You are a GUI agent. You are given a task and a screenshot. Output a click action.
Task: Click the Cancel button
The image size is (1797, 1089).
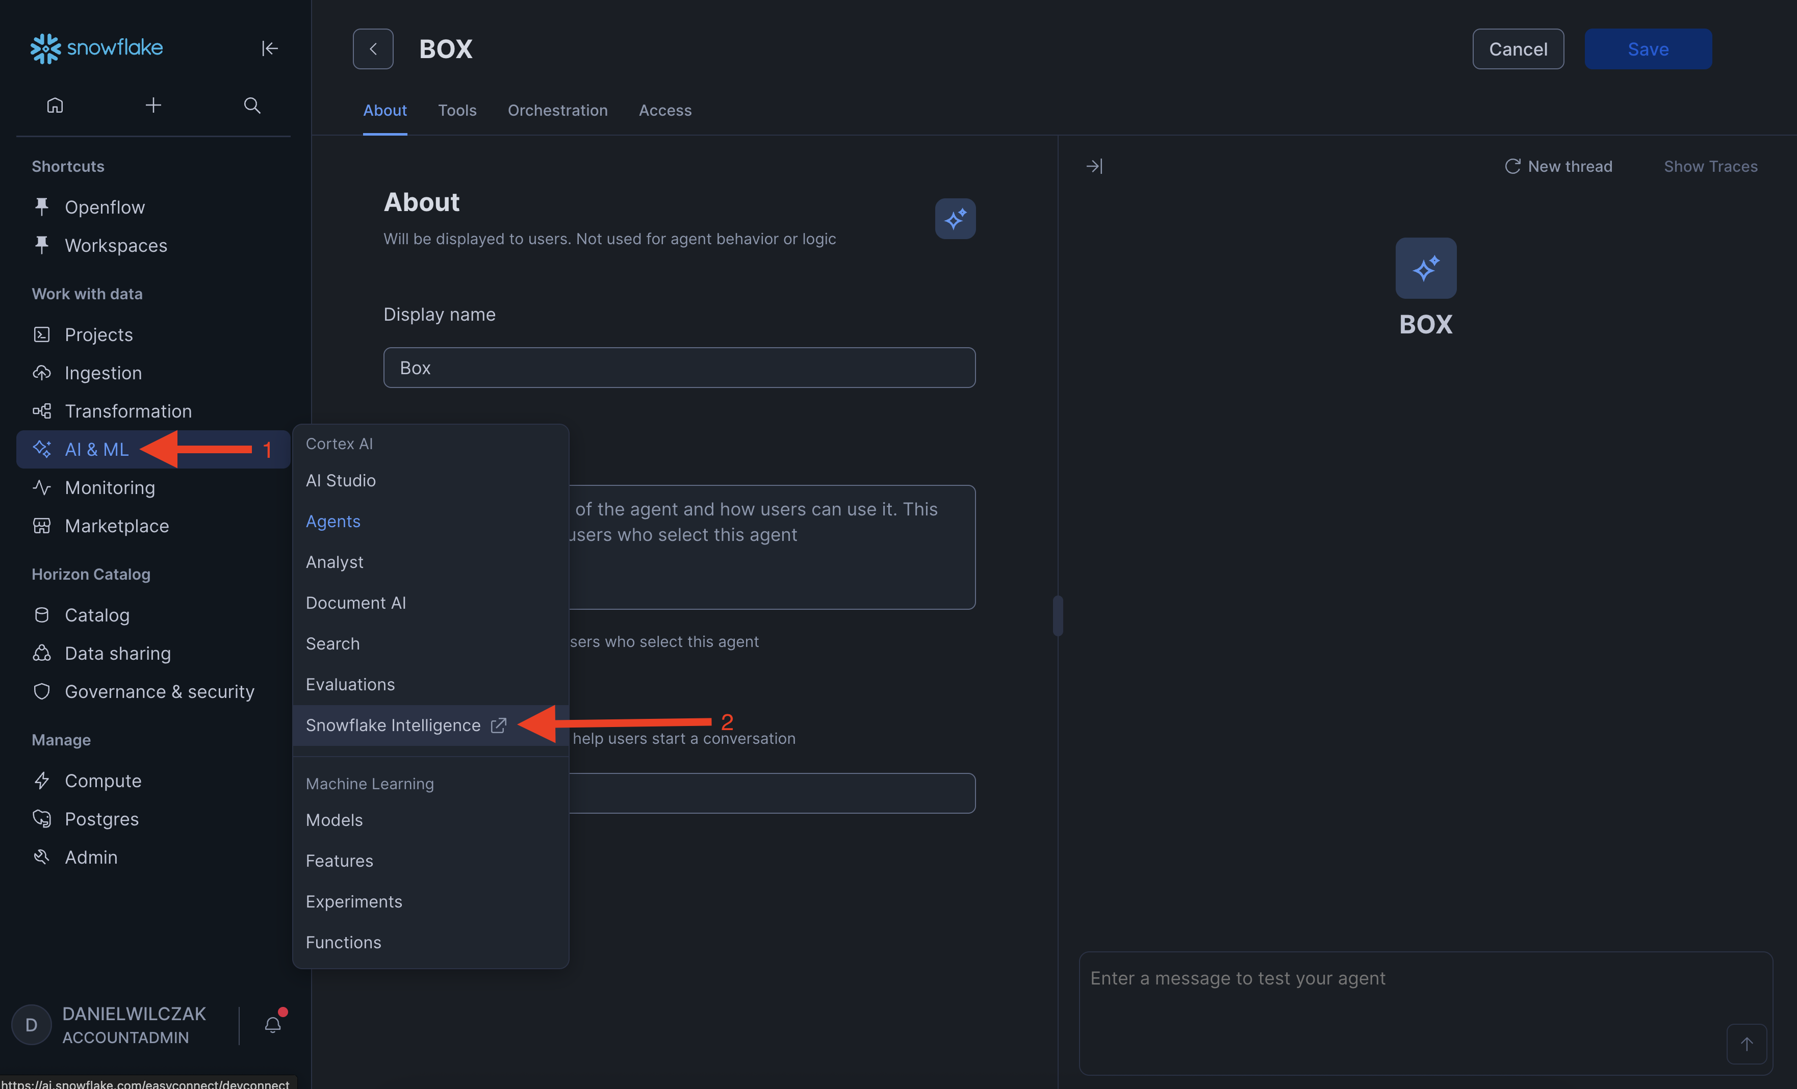1517,49
